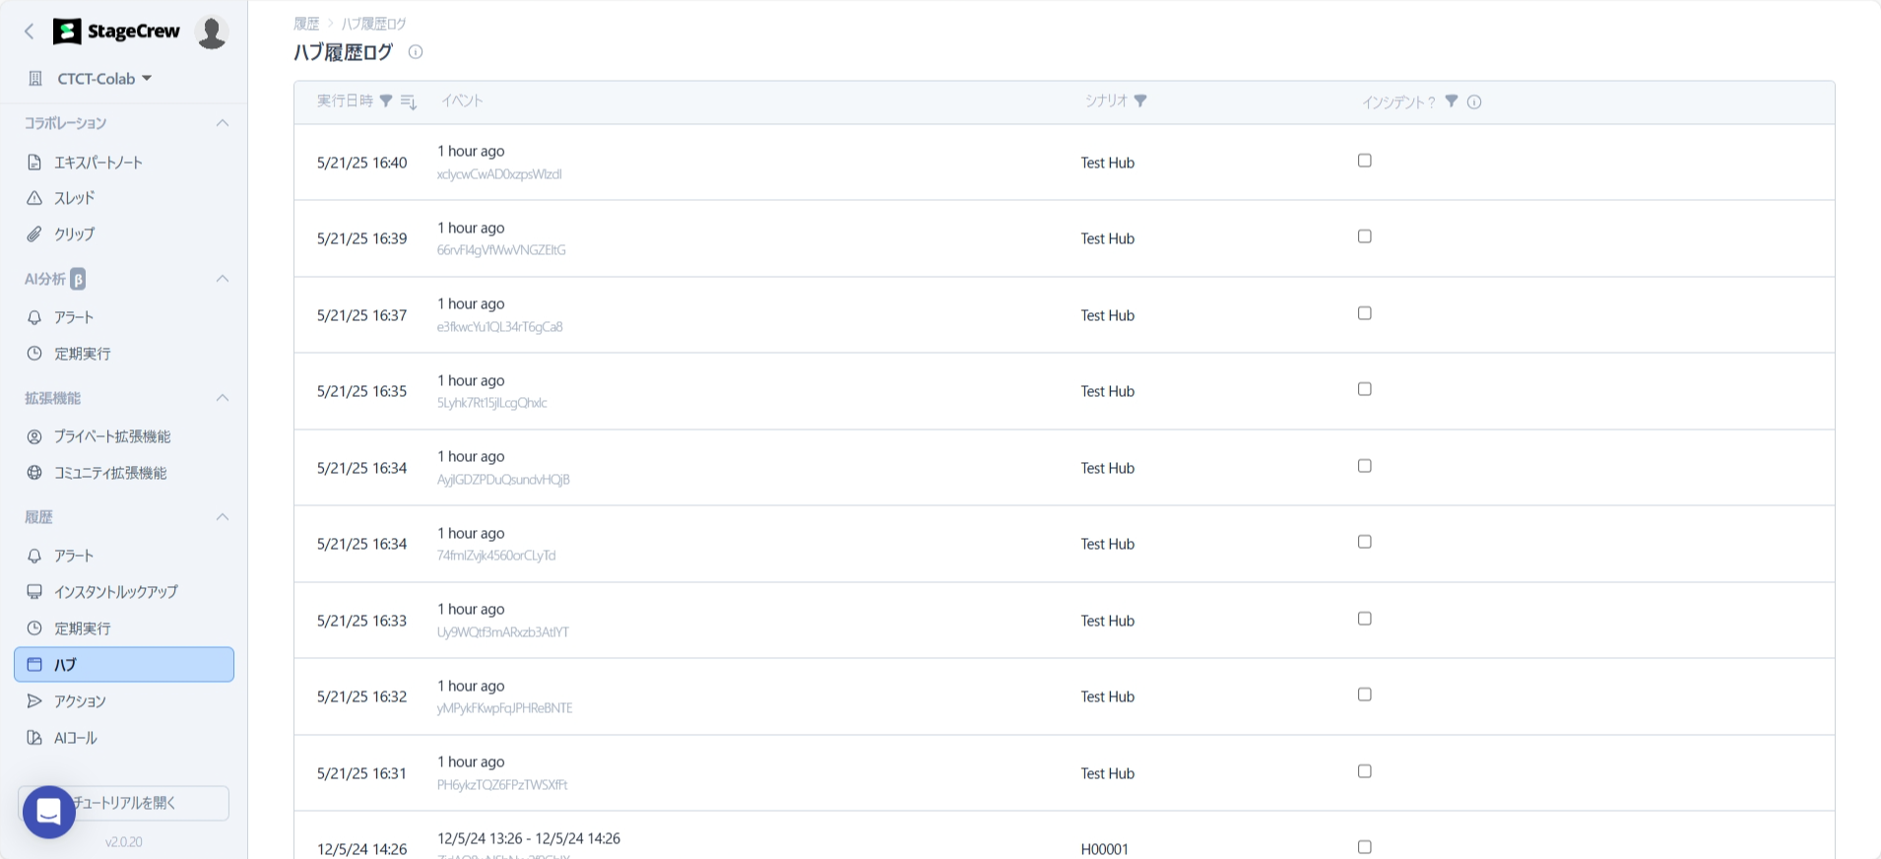Collapse the 拡張機能 sidebar section
Image resolution: width=1881 pixels, height=859 pixels.
[223, 398]
